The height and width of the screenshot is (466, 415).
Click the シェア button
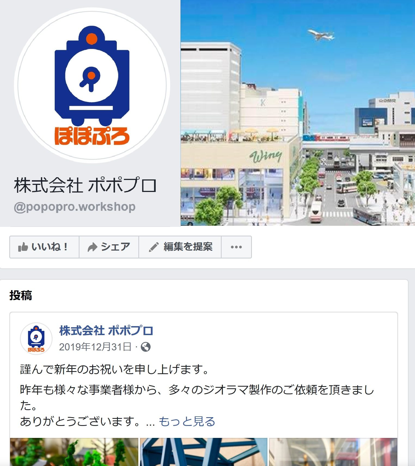[109, 247]
